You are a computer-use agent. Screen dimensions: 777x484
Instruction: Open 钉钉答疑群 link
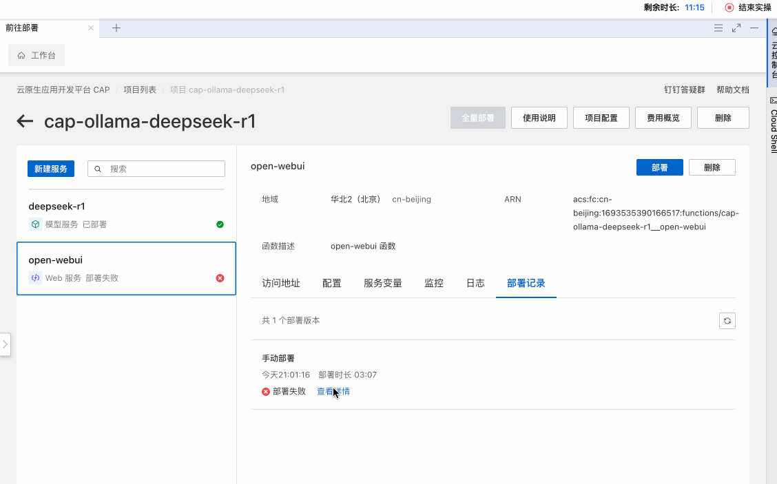(684, 90)
